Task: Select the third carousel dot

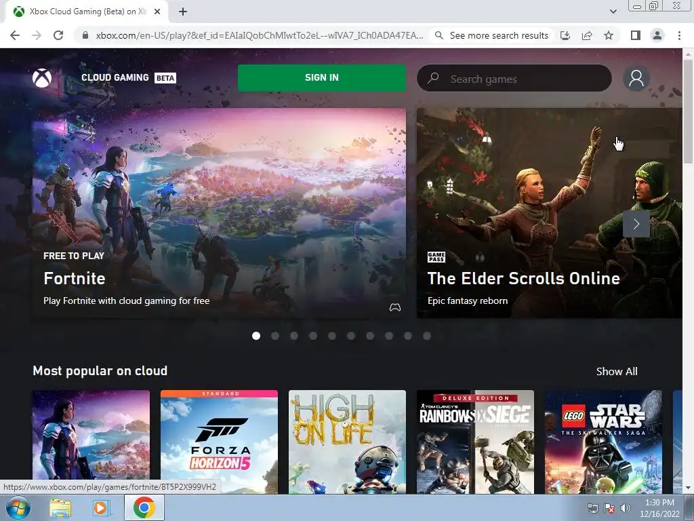Action: click(x=294, y=336)
